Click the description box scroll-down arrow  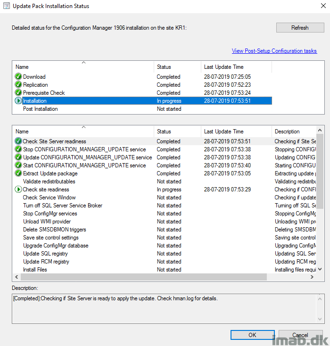320,319
